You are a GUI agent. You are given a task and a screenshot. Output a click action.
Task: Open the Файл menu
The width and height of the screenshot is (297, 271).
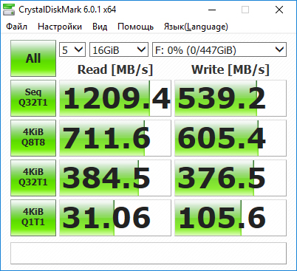coord(16,27)
